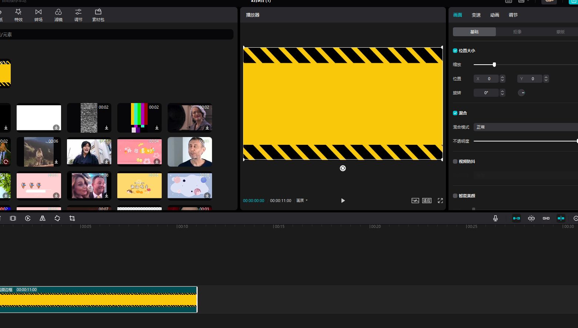Viewport: 578px width, 328px height.
Task: Switch to the 动画 animation tab
Action: (x=495, y=15)
